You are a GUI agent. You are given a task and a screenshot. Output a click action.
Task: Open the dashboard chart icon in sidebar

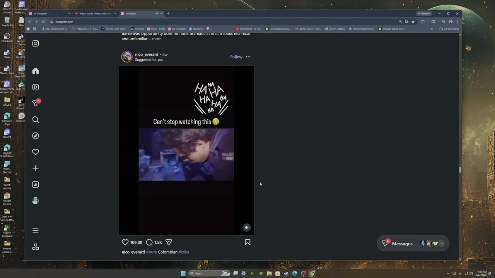[36, 185]
